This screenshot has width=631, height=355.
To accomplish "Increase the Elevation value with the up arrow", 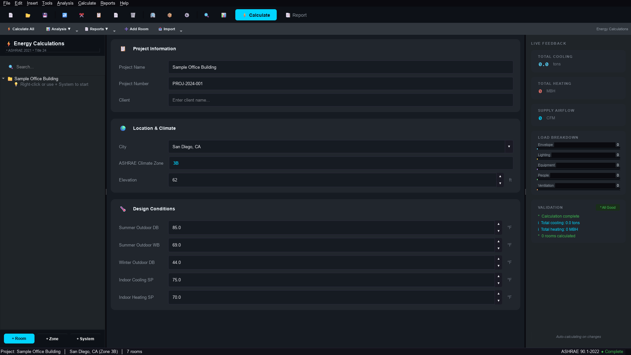I will pyautogui.click(x=500, y=177).
